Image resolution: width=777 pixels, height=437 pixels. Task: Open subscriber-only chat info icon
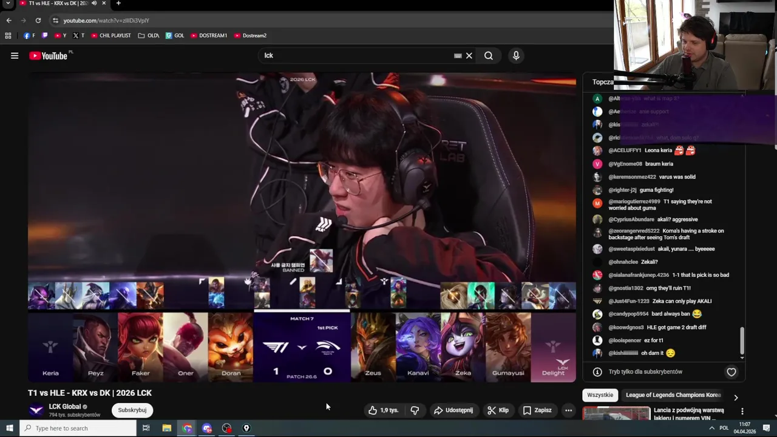(597, 372)
